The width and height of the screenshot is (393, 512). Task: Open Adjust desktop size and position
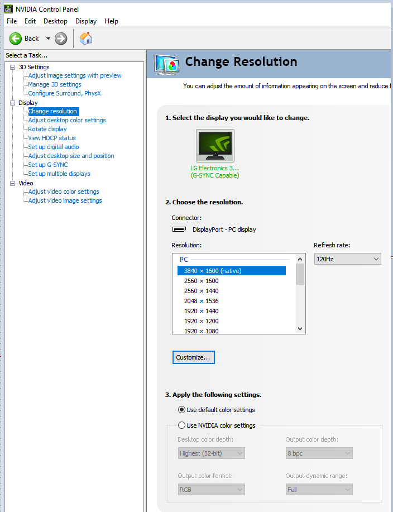click(x=71, y=156)
